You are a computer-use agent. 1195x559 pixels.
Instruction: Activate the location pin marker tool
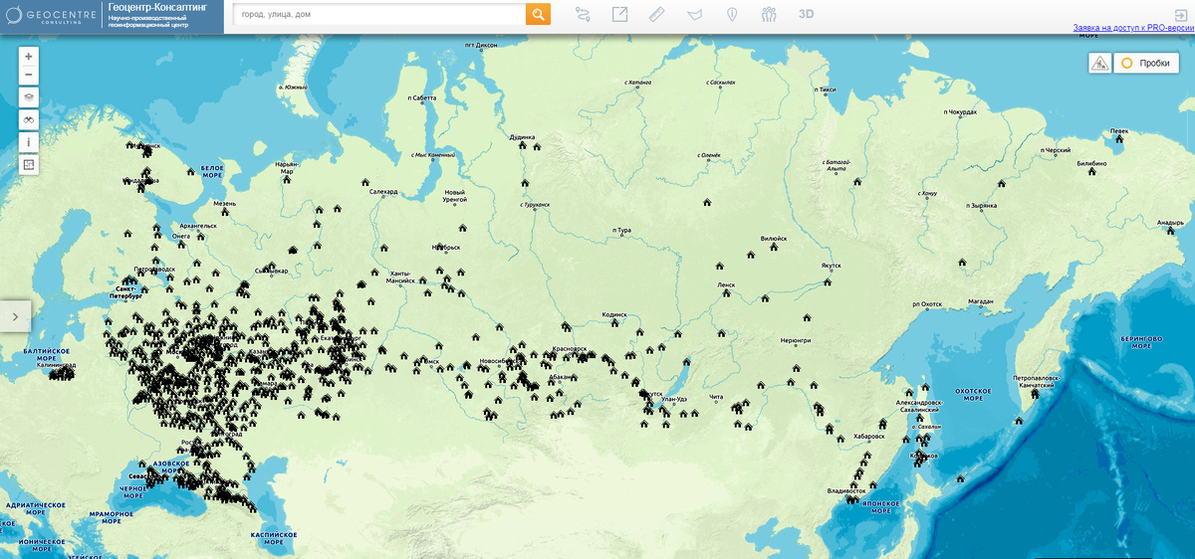click(x=732, y=14)
